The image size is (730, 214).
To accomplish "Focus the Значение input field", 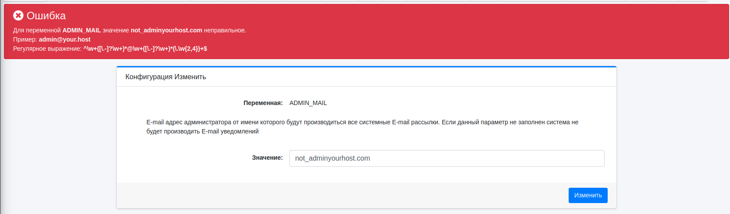I will (x=446, y=158).
